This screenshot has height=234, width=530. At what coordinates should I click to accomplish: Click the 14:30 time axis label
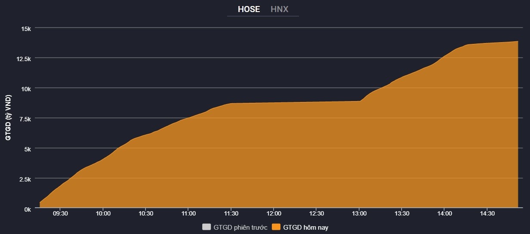(x=487, y=213)
